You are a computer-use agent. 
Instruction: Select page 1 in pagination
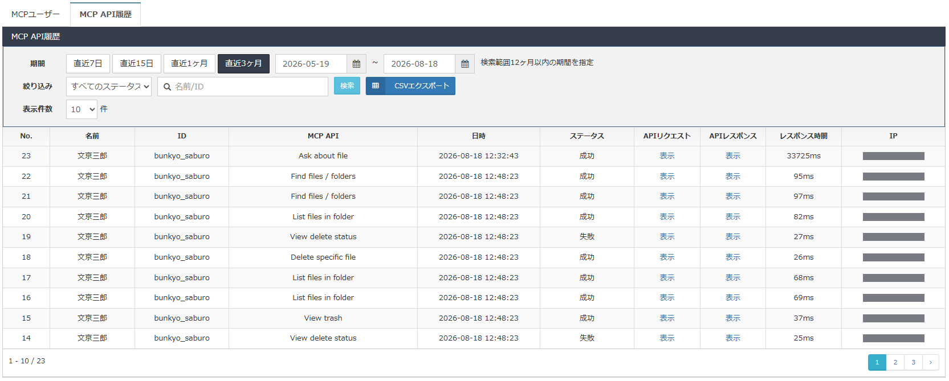pos(877,362)
